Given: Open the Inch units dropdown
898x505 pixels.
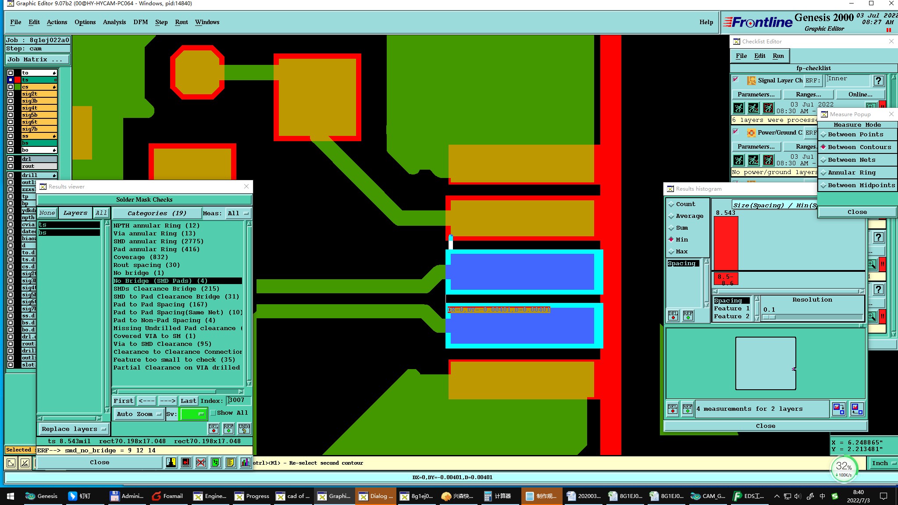Looking at the screenshot, I should tap(883, 463).
